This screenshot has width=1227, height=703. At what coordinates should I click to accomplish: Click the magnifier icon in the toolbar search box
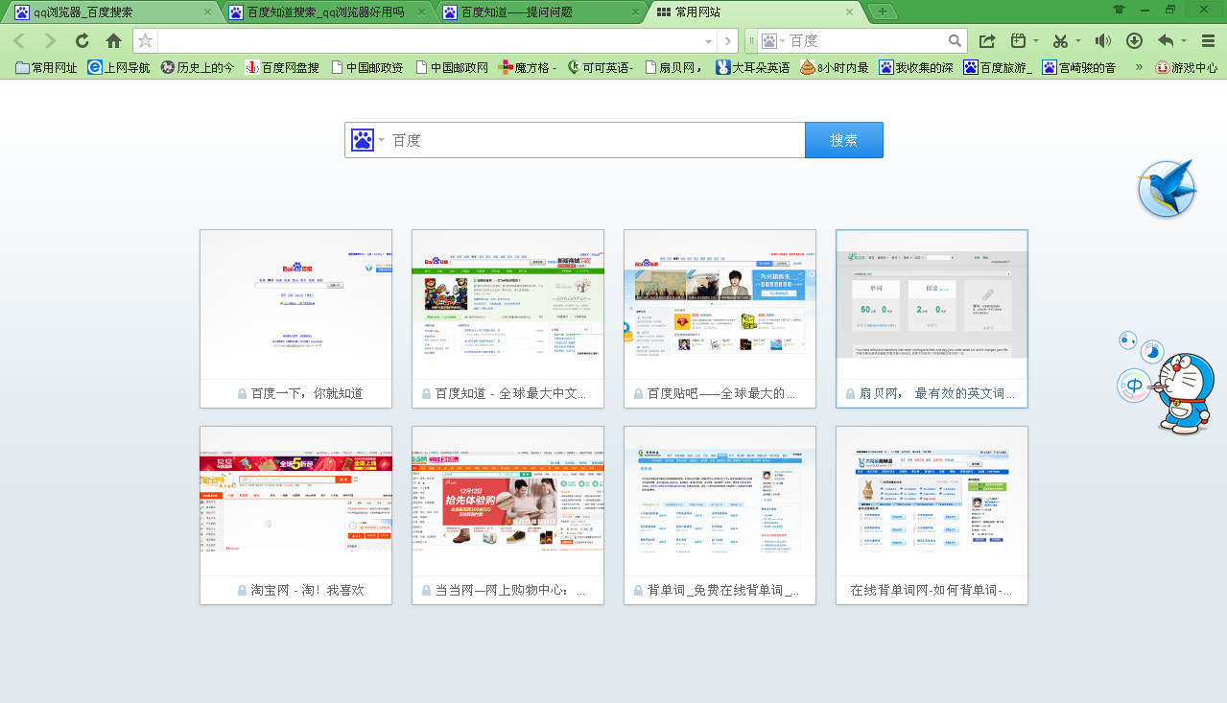click(x=955, y=40)
